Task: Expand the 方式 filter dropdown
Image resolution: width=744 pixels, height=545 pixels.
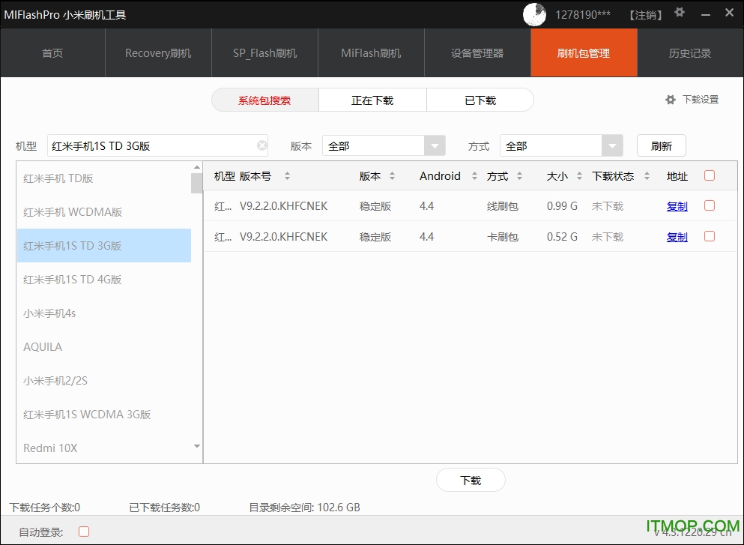Action: 612,145
